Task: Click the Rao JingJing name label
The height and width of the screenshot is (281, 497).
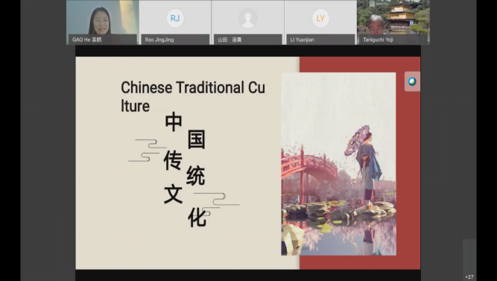Action: click(x=159, y=40)
